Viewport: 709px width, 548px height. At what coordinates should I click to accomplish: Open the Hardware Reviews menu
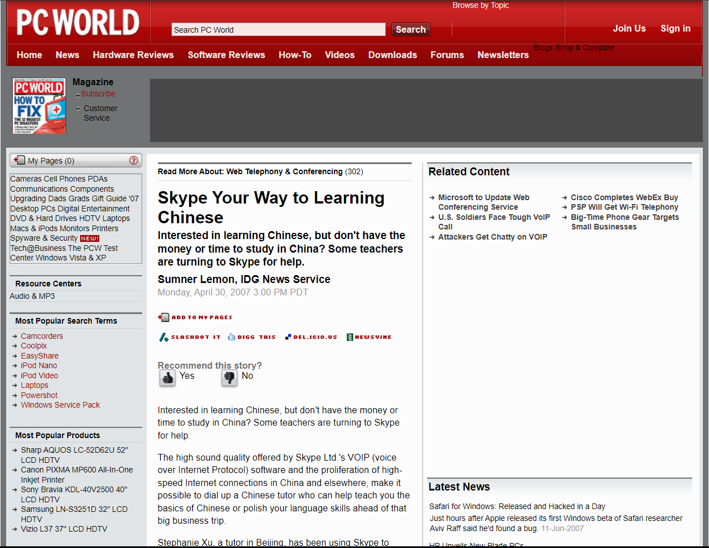coord(133,55)
